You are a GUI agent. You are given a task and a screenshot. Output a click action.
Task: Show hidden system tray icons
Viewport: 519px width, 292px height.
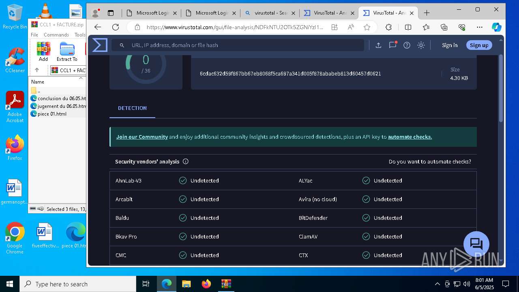(x=437, y=284)
